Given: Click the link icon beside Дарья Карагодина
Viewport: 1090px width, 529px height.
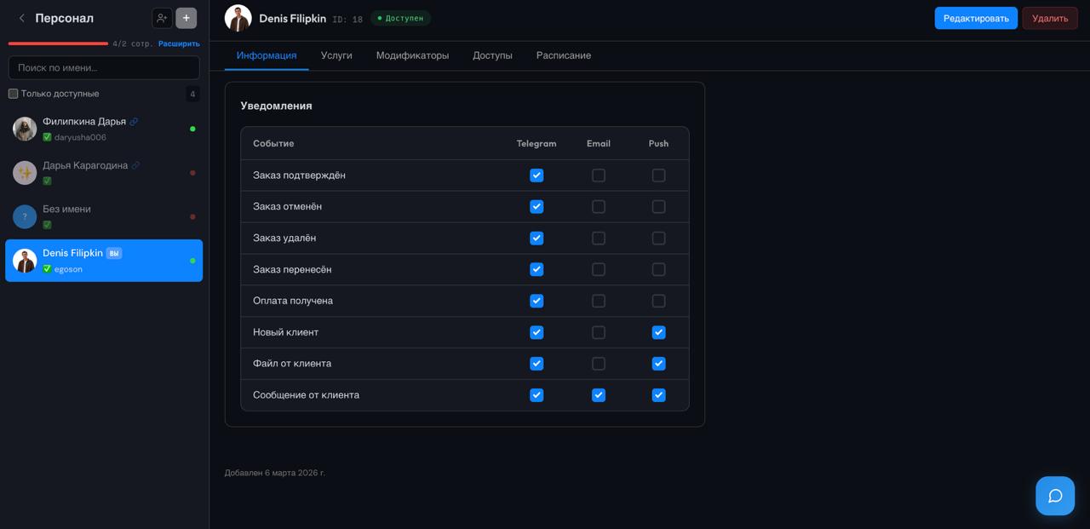Looking at the screenshot, I should point(135,165).
